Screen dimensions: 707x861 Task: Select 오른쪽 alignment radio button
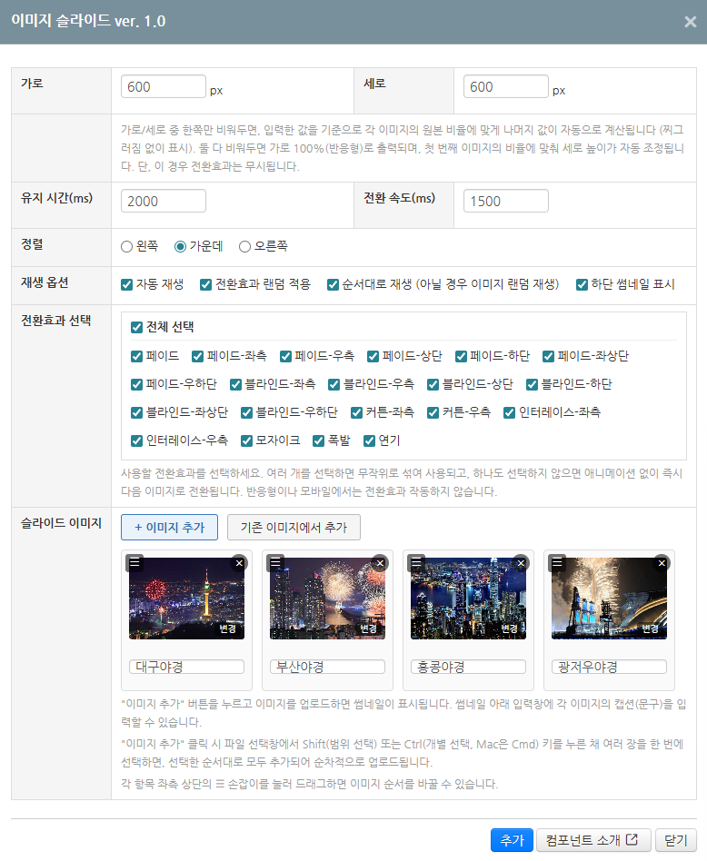click(244, 246)
